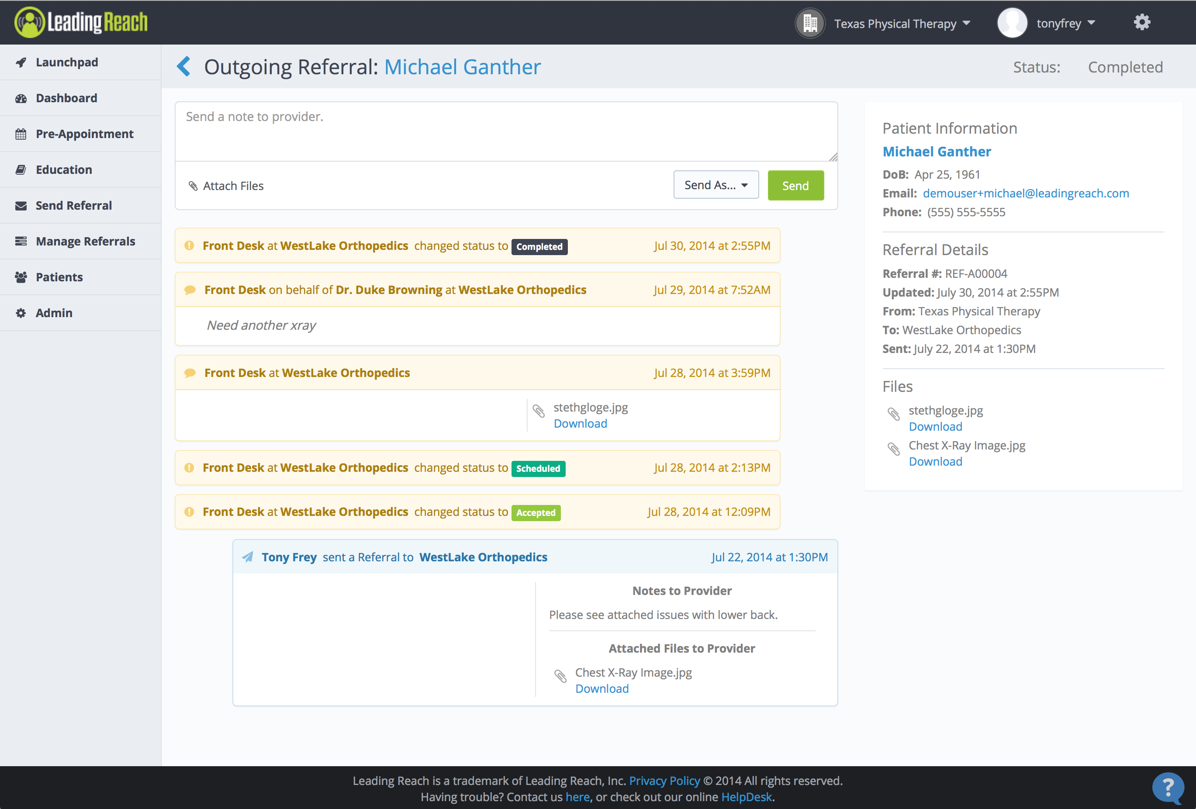Viewport: 1196px width, 809px height.
Task: Click the note to provider text area
Action: (506, 132)
